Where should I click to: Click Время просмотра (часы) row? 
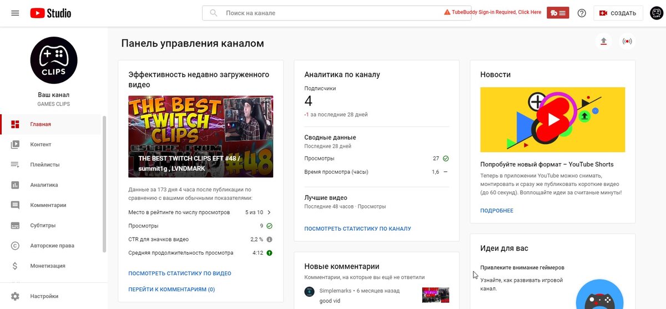376,172
